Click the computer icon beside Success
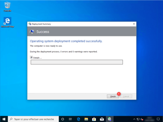This screenshot has height=122, width=163. (x=32, y=31)
